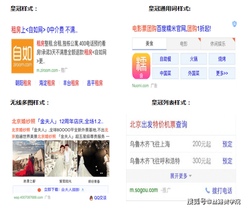Open the 爱若阳光 wedding photo
Viewport: 246px width, 208px height.
coord(61,159)
